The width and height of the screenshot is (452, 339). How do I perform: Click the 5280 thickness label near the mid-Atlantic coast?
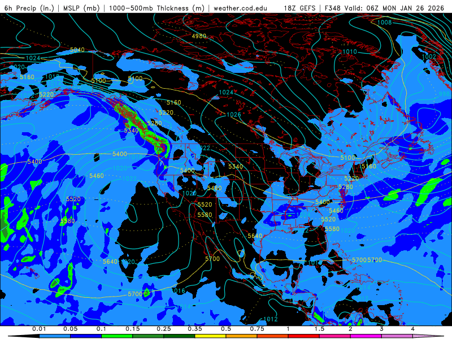click(346, 187)
